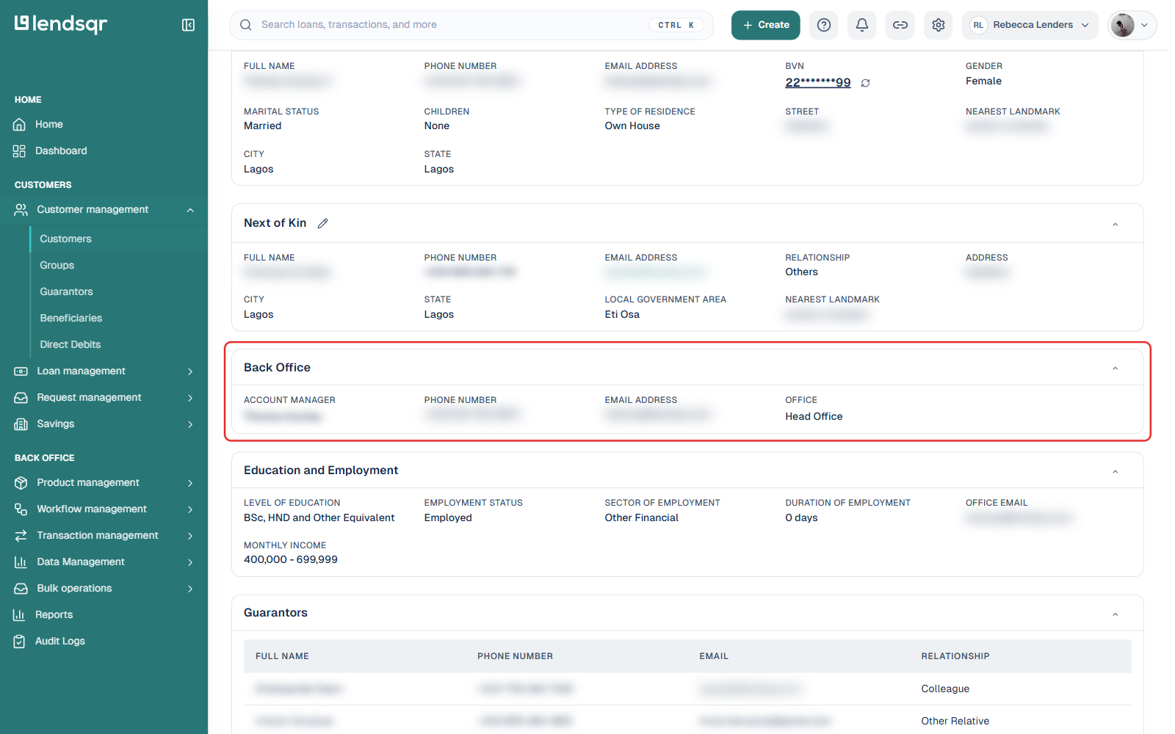Viewport: 1175px width, 734px height.
Task: Expand Data Management chevron
Action: click(x=190, y=562)
